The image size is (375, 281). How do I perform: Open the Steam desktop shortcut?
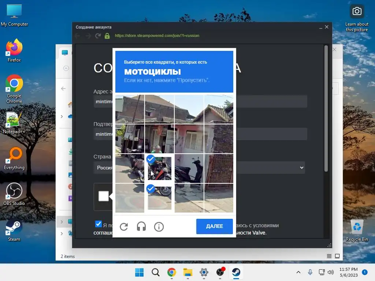(x=14, y=231)
